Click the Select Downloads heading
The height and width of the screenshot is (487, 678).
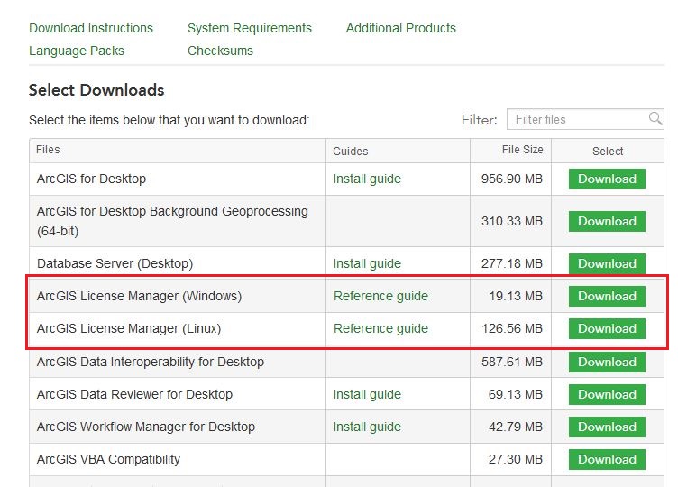point(96,90)
